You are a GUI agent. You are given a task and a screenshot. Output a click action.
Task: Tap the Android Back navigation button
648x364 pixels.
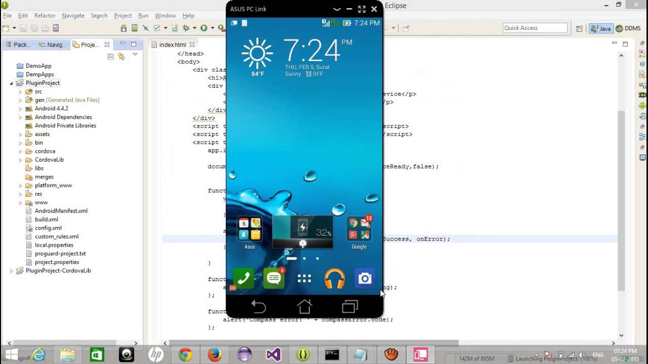point(259,306)
